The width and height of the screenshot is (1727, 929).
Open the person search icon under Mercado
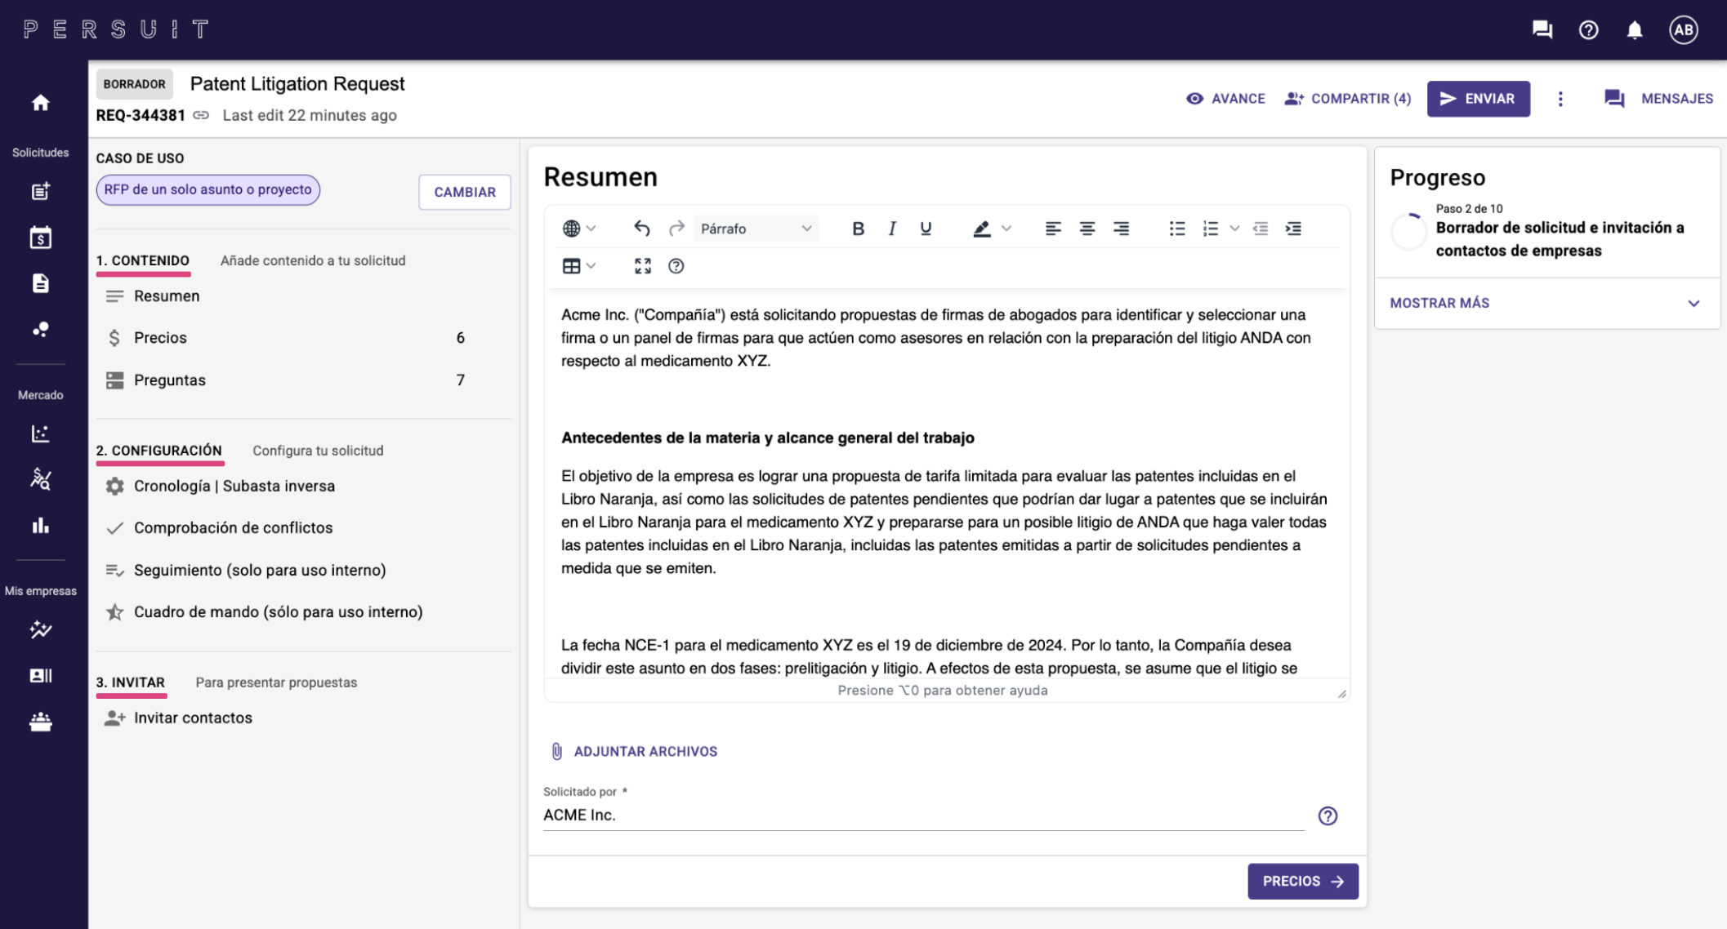coord(40,479)
